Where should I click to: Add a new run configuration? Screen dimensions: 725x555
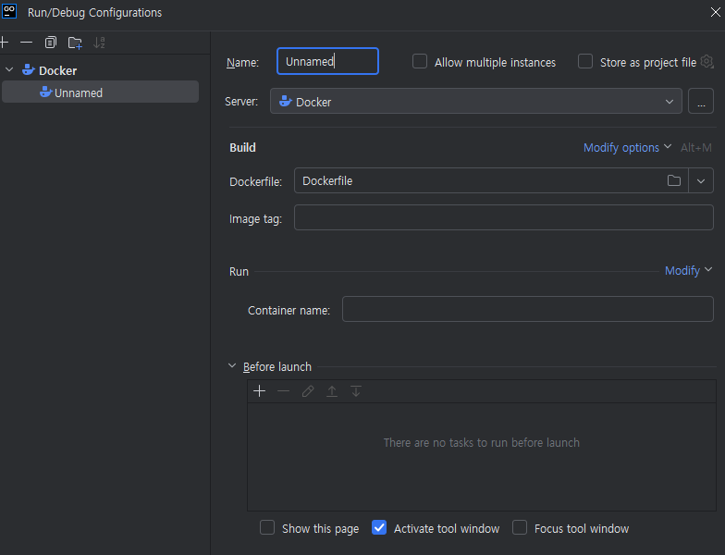pos(4,43)
